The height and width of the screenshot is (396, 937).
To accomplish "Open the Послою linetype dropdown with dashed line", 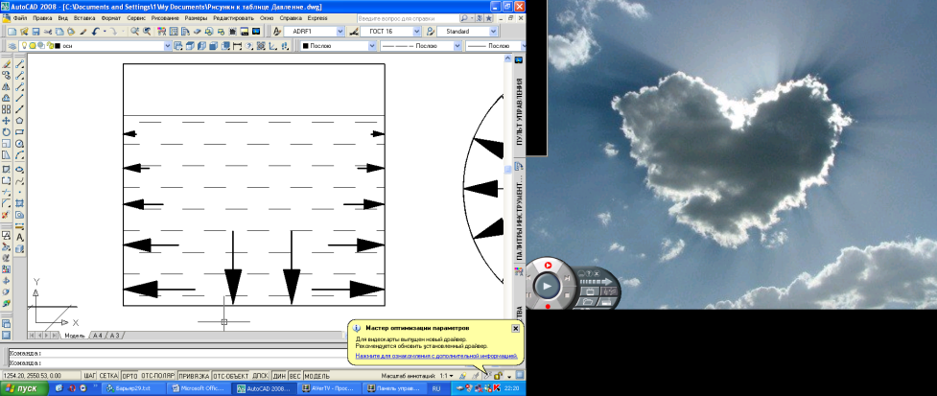I will point(457,46).
